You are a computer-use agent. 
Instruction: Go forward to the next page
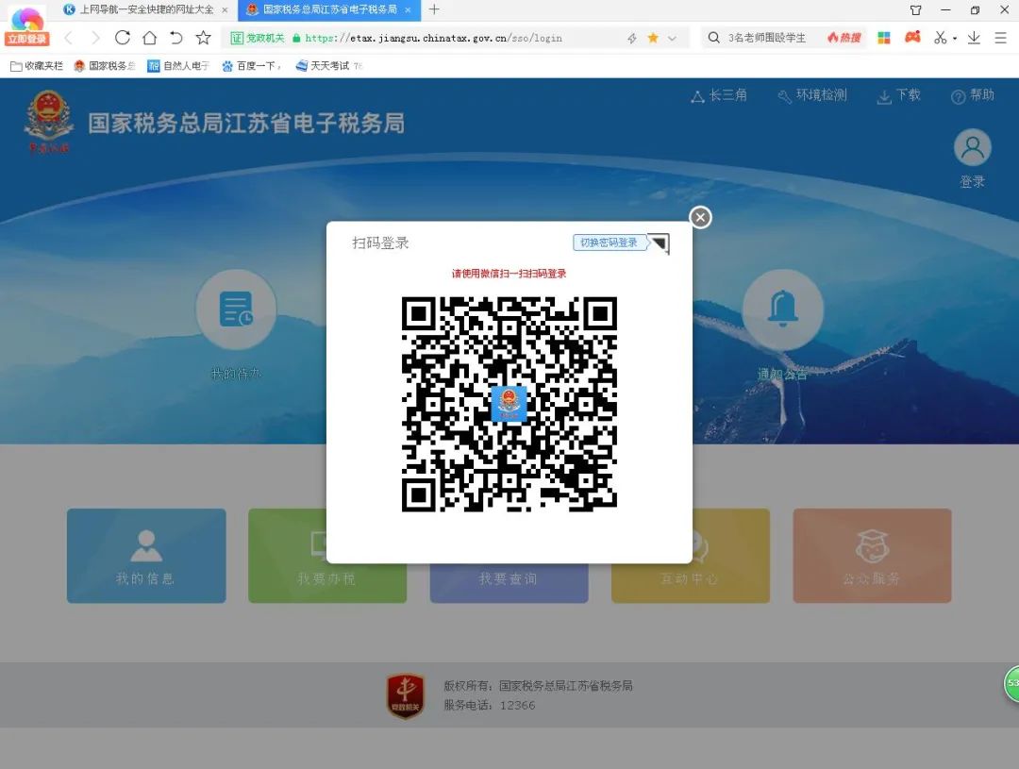[95, 38]
